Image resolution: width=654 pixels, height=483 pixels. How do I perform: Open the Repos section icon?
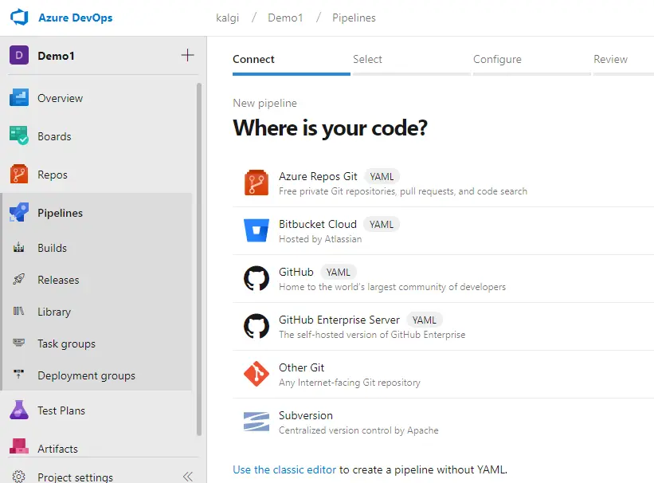coord(19,175)
